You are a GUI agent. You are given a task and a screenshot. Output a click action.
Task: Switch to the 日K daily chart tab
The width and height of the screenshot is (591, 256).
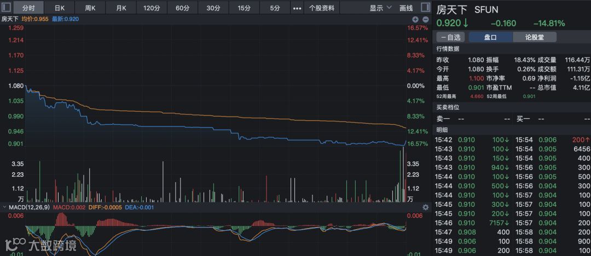(60, 8)
